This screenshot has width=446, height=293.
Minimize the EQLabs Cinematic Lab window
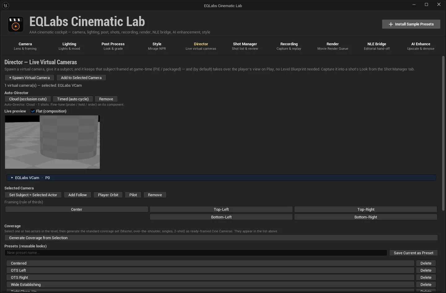pyautogui.click(x=414, y=5)
